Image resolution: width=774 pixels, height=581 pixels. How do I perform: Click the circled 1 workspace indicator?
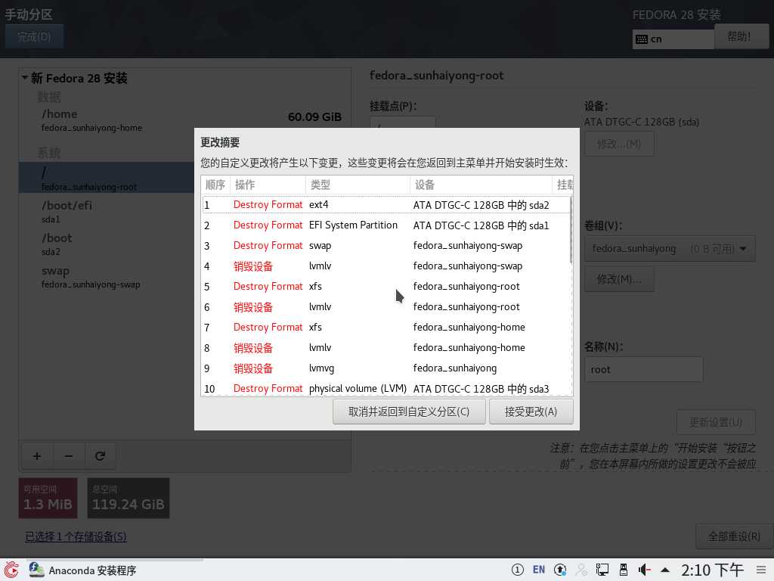pyautogui.click(x=517, y=570)
